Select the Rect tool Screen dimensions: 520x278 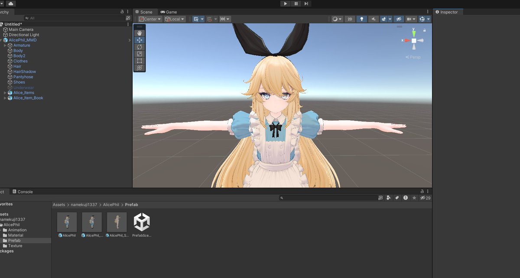(x=140, y=61)
